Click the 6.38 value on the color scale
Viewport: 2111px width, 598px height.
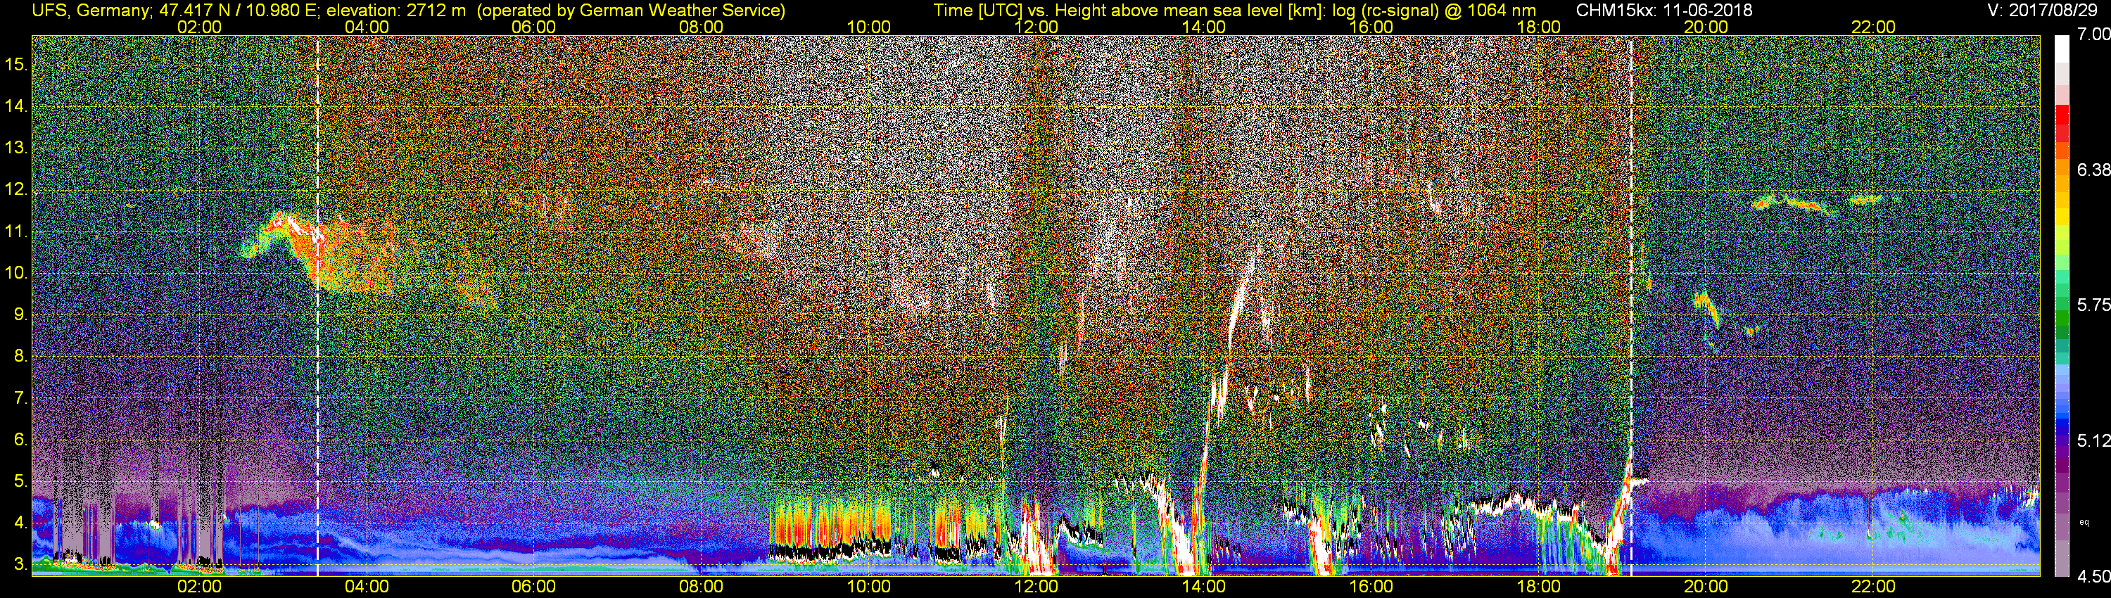coord(2094,170)
